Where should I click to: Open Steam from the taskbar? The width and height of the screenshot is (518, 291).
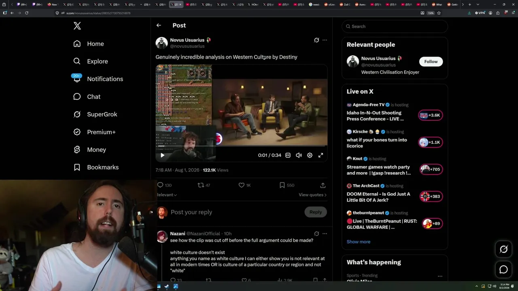tap(167, 287)
